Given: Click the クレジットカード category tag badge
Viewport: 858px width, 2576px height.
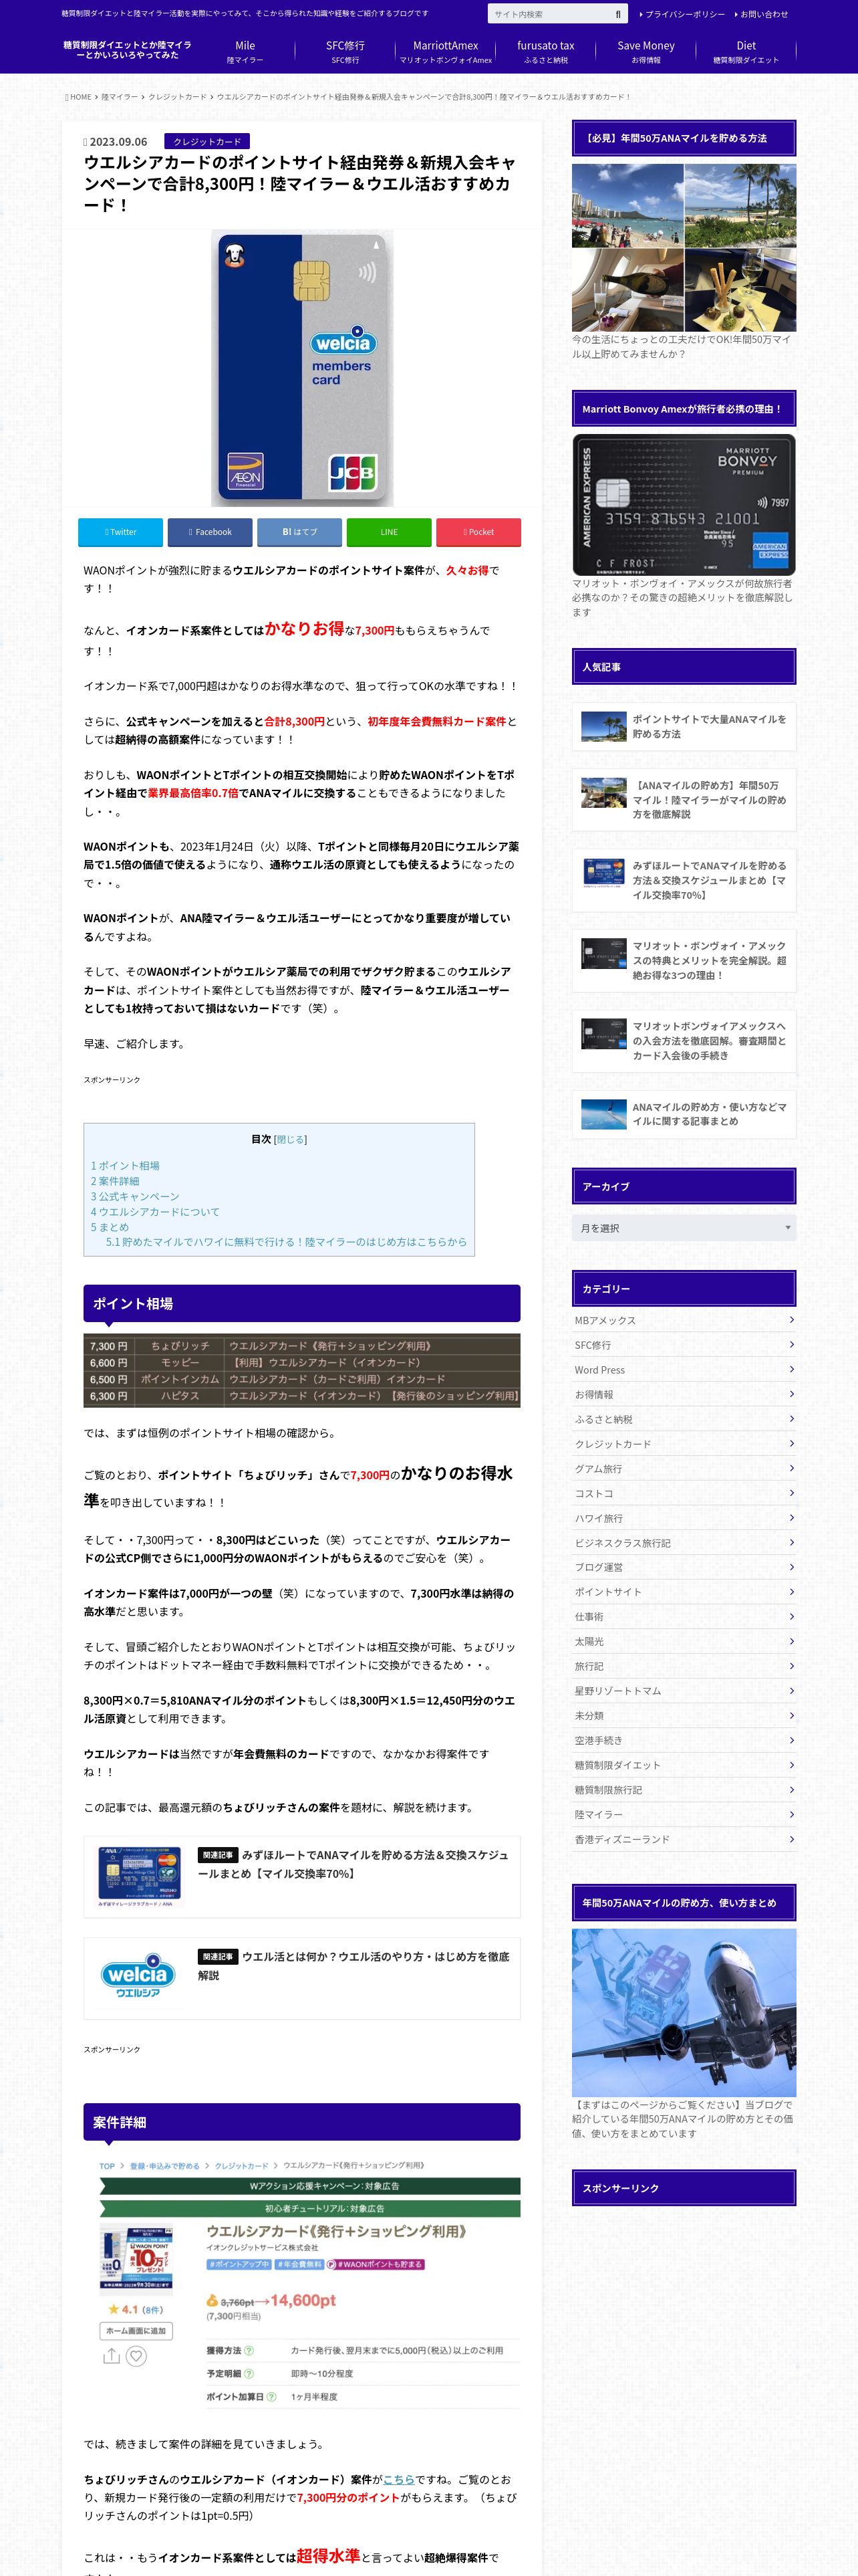Looking at the screenshot, I should coord(206,141).
